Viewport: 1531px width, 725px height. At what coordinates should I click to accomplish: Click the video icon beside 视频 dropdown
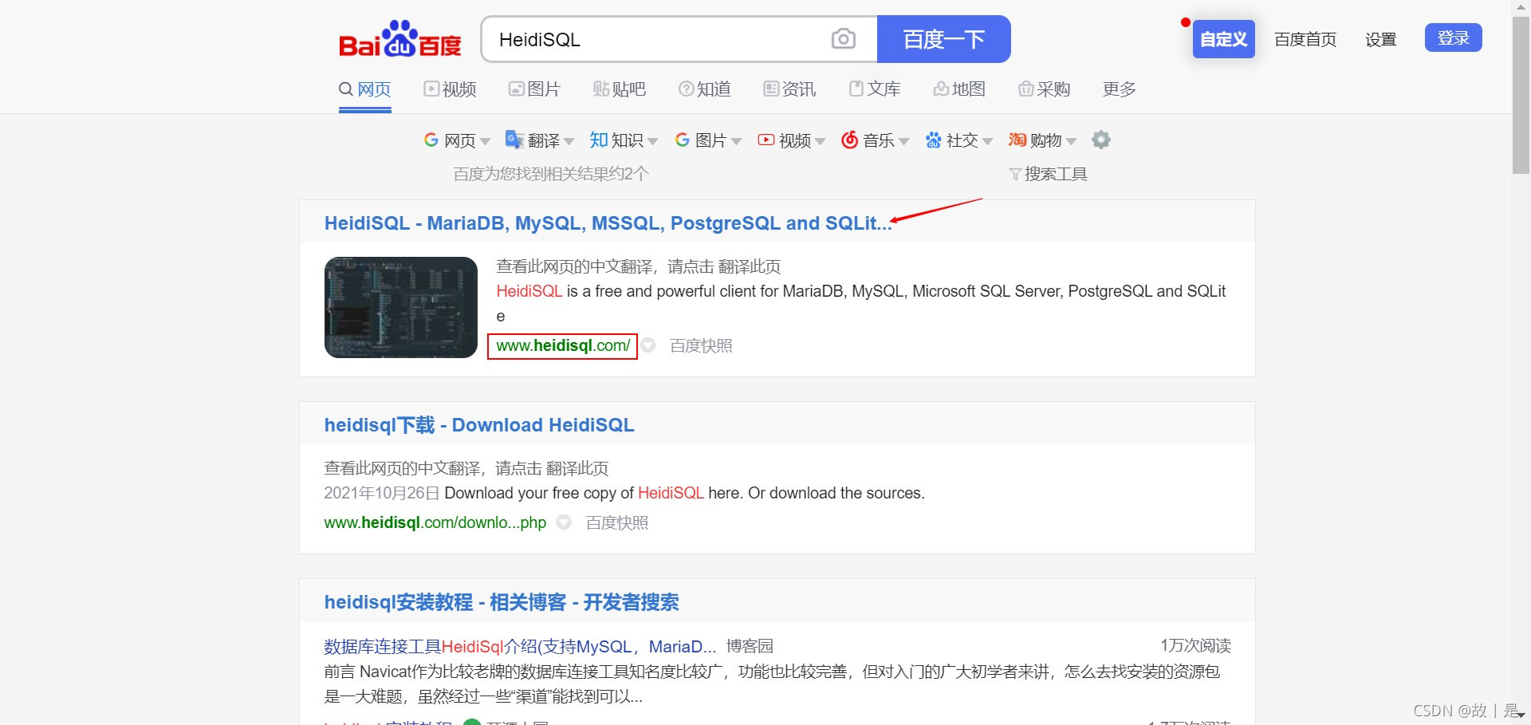[765, 140]
